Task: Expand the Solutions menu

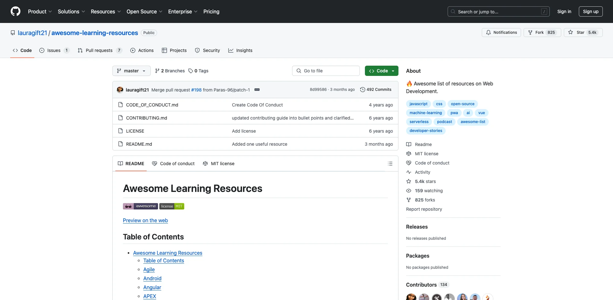Action: (x=71, y=11)
